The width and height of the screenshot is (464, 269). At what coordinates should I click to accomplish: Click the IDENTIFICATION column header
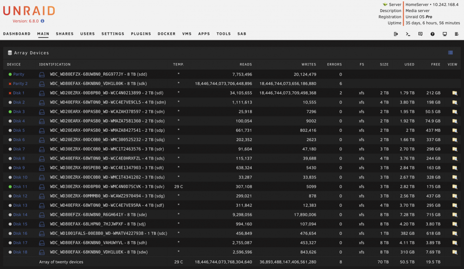click(x=55, y=64)
